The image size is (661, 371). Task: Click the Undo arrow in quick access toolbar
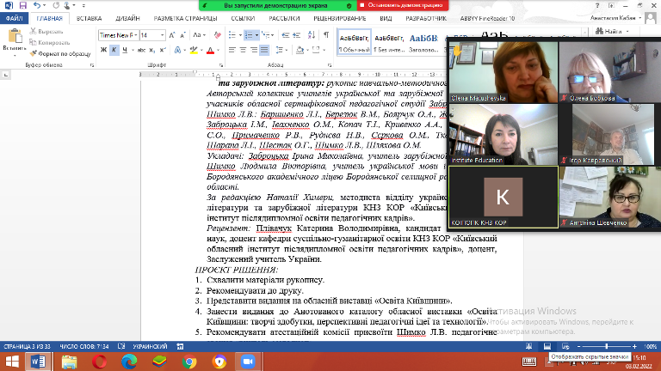point(37,5)
